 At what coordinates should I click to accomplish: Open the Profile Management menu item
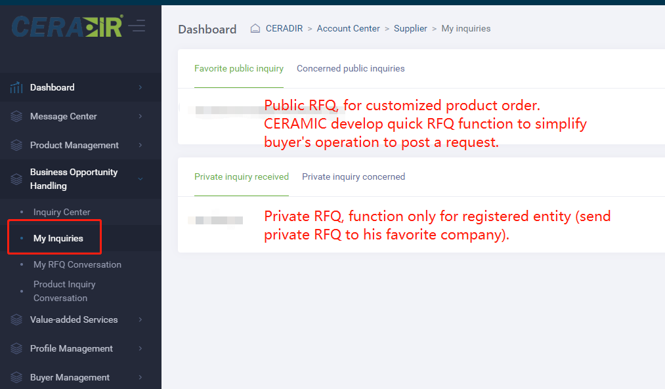tap(81, 348)
